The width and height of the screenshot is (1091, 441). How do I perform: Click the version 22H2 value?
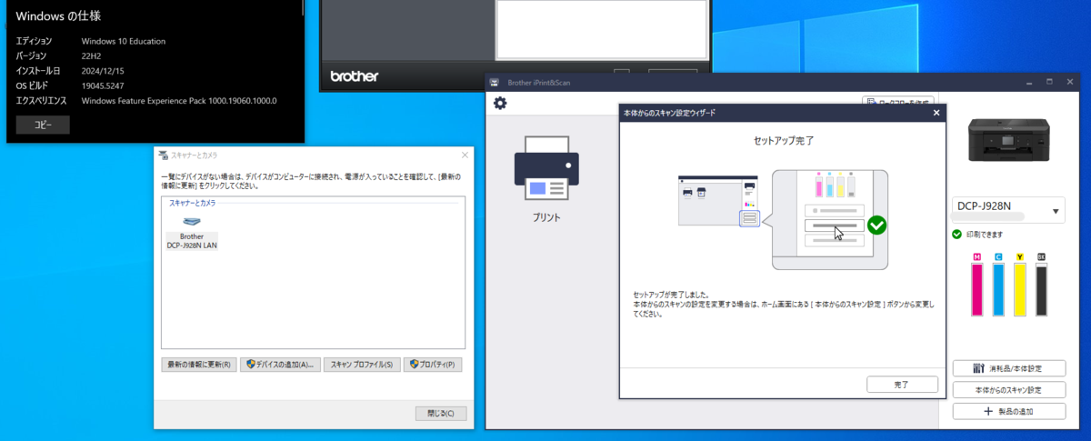point(92,55)
